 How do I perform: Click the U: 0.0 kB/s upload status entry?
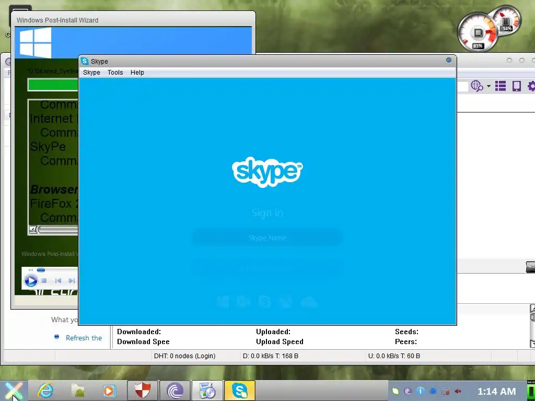[x=394, y=356]
